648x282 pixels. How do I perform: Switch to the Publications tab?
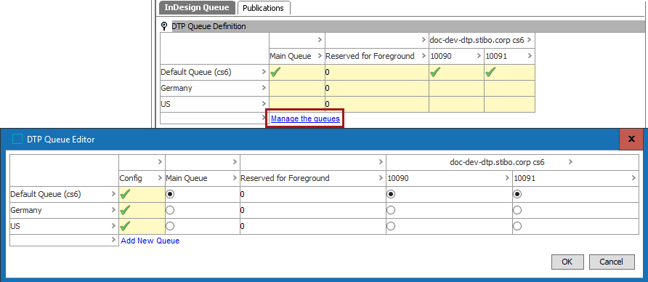[263, 8]
